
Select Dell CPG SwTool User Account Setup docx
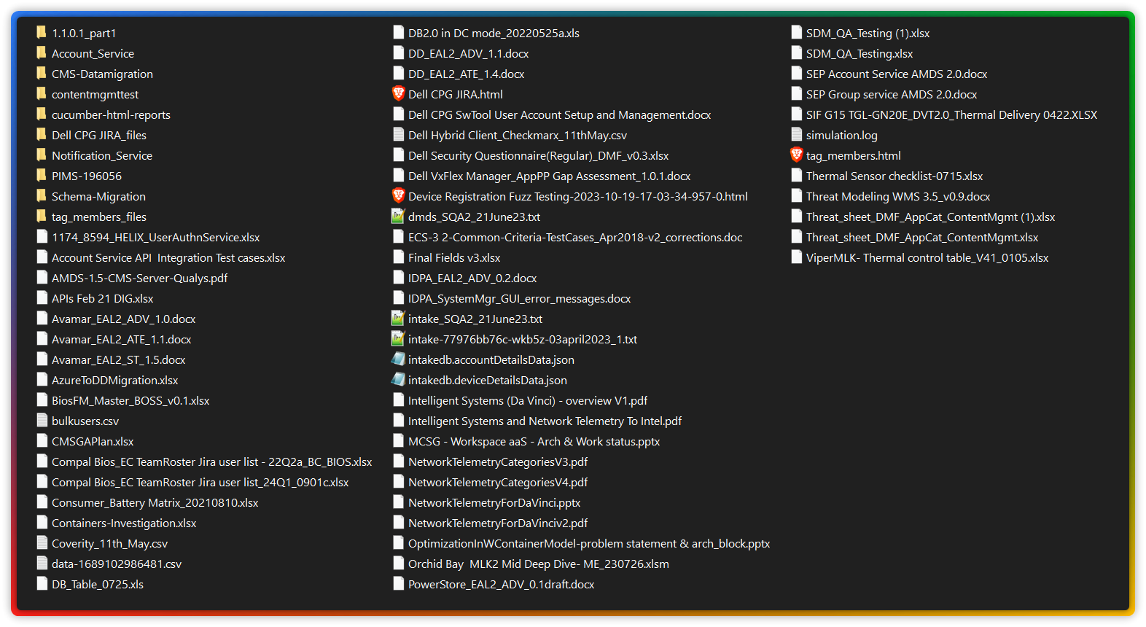point(560,114)
